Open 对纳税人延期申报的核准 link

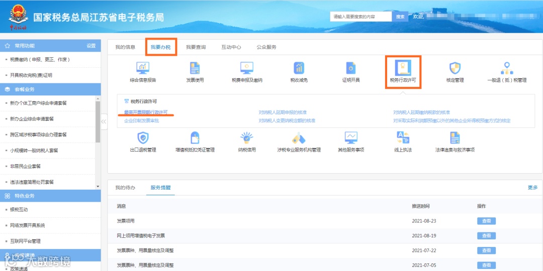click(x=283, y=112)
